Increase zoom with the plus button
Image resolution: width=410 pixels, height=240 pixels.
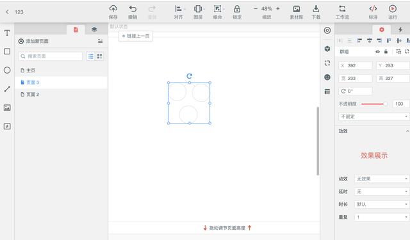tap(277, 8)
